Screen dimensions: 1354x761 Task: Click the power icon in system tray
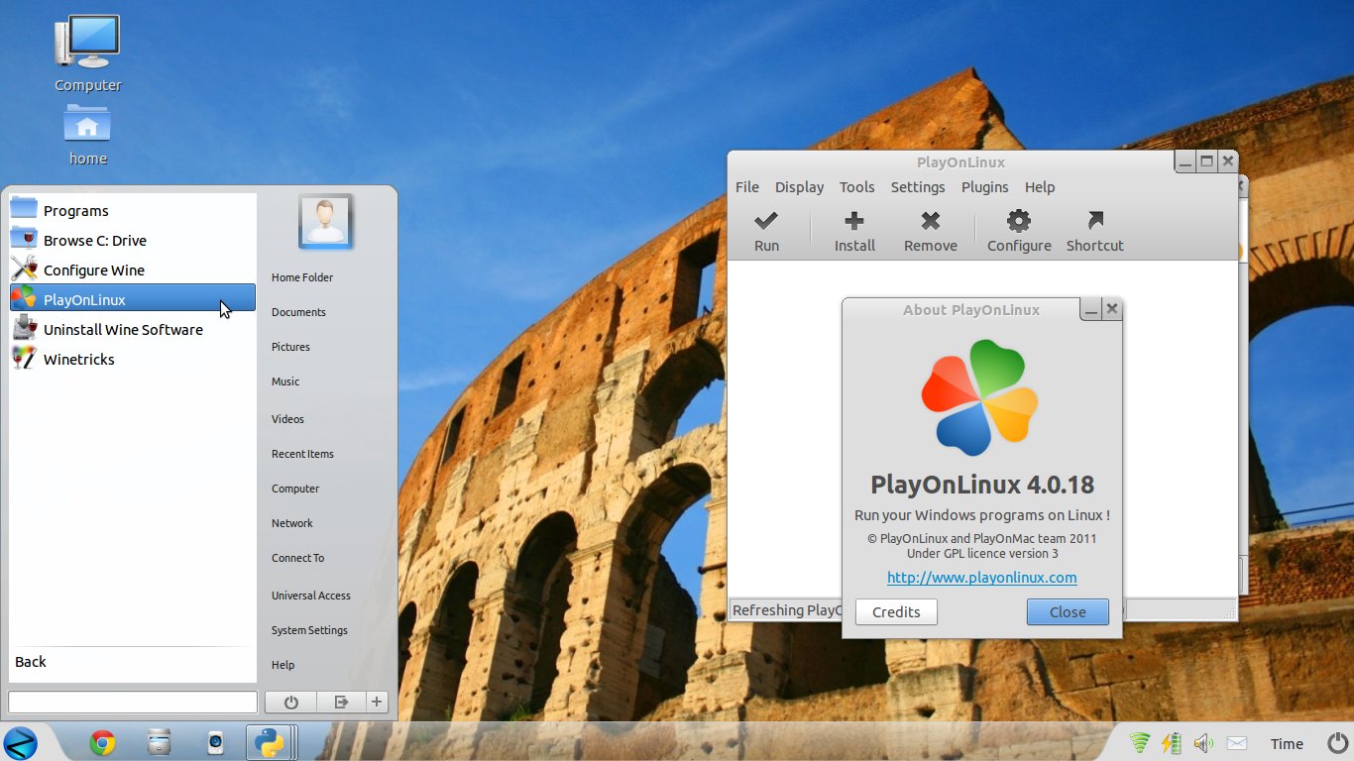1337,743
